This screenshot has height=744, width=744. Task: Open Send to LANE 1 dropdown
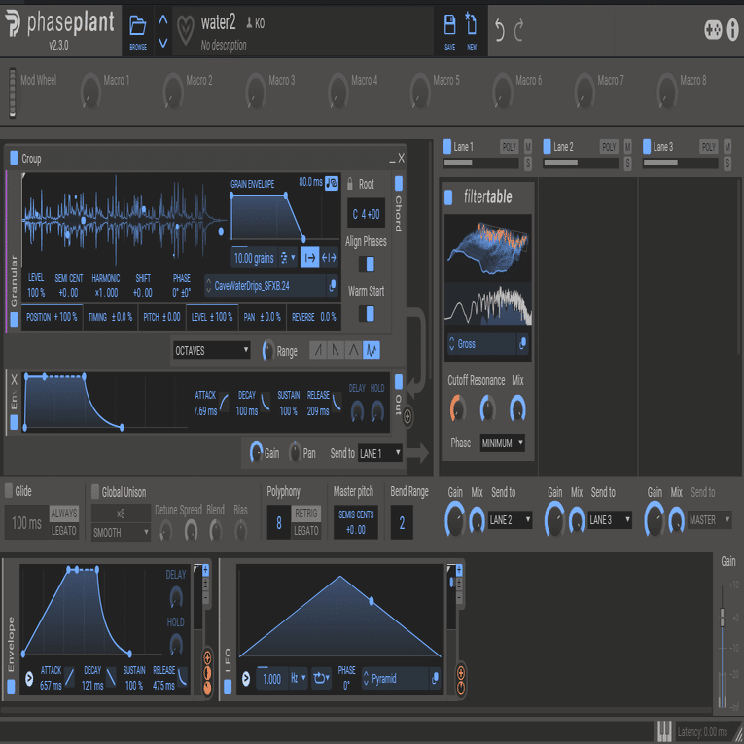(x=380, y=453)
